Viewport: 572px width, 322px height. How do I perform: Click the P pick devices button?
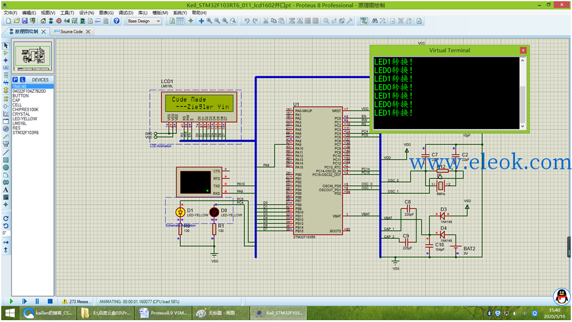coord(15,79)
